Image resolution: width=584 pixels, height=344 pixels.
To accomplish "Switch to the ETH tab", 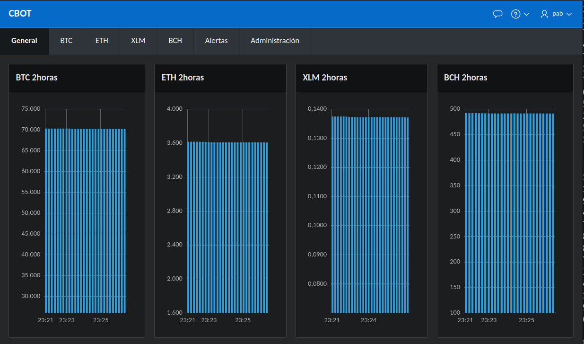I will click(x=102, y=41).
